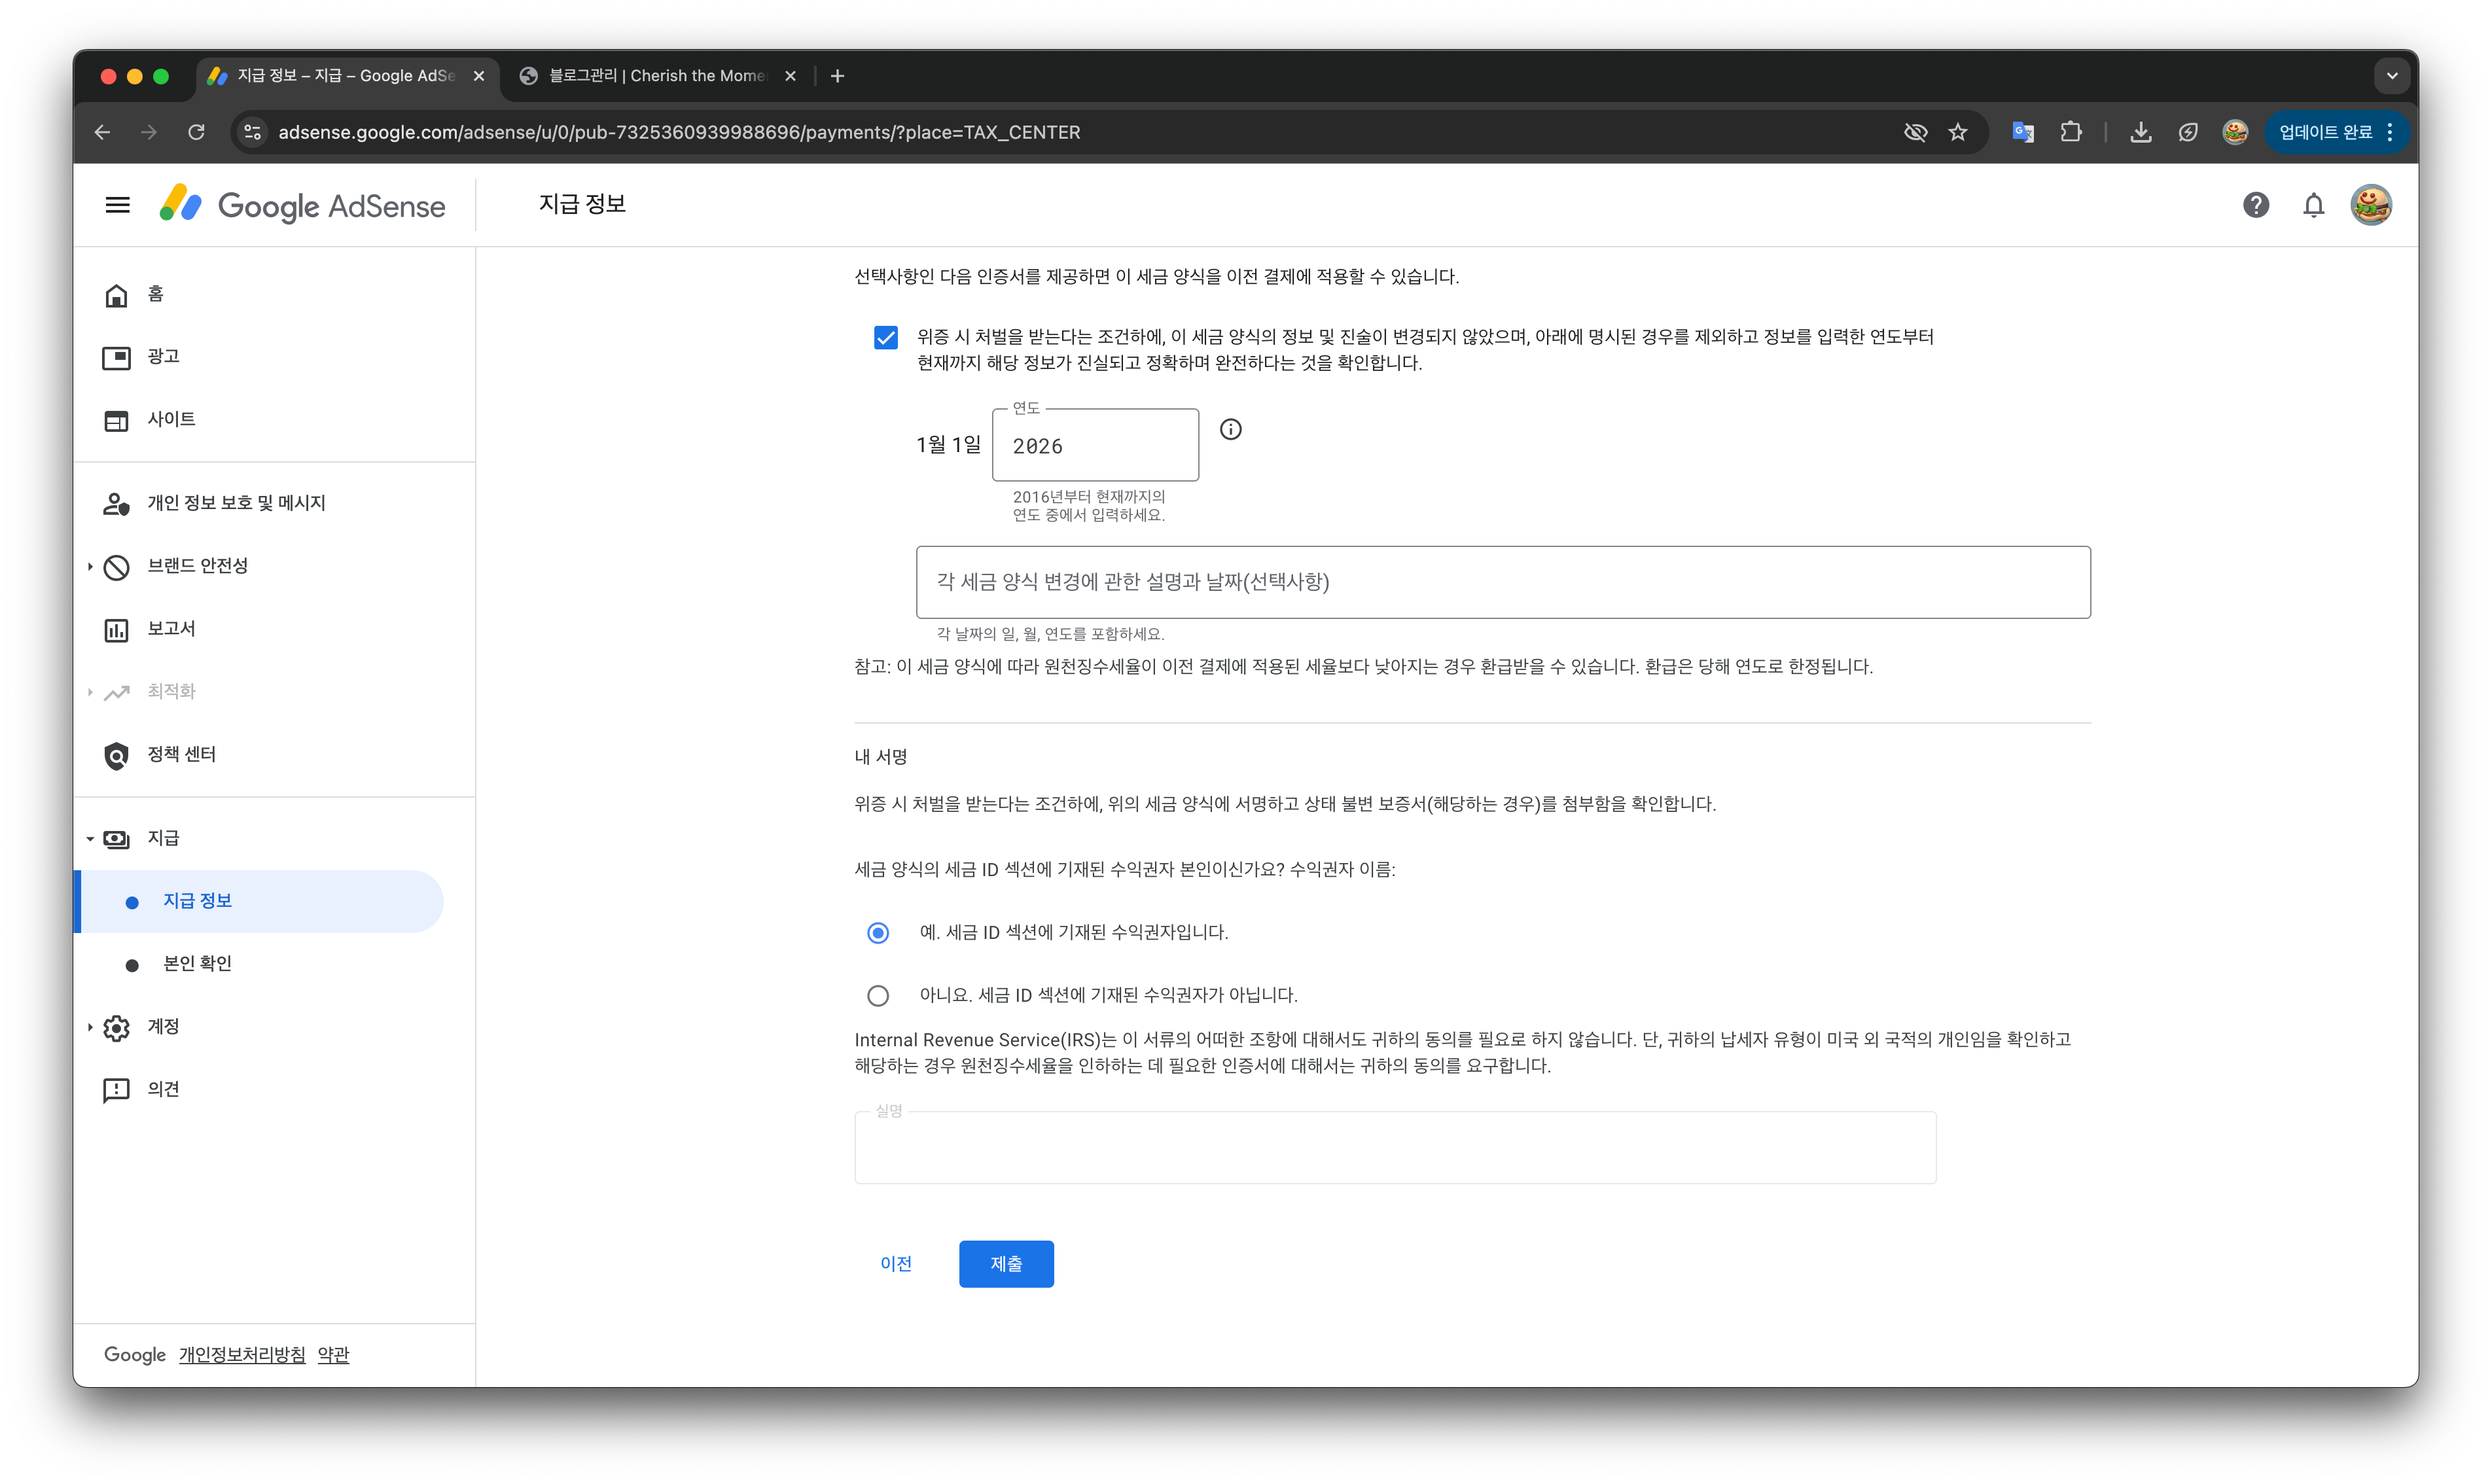This screenshot has width=2492, height=1484.
Task: Open the Chrome profile avatar
Action: point(2235,132)
